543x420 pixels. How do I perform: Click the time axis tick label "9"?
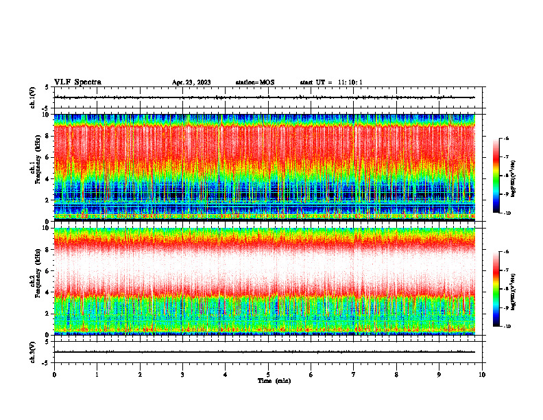point(439,375)
